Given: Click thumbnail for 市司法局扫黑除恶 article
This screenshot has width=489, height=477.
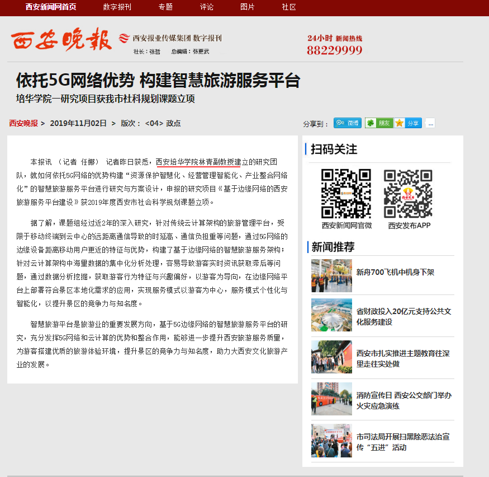Looking at the screenshot, I should 331,441.
